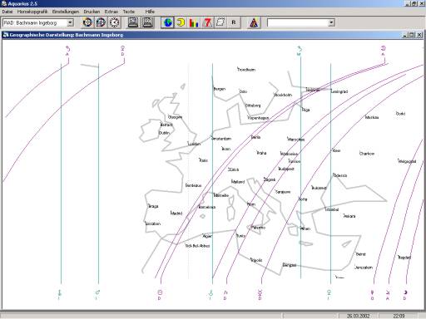Click the clock icon in toolbar
The image size is (426, 319).
click(114, 22)
